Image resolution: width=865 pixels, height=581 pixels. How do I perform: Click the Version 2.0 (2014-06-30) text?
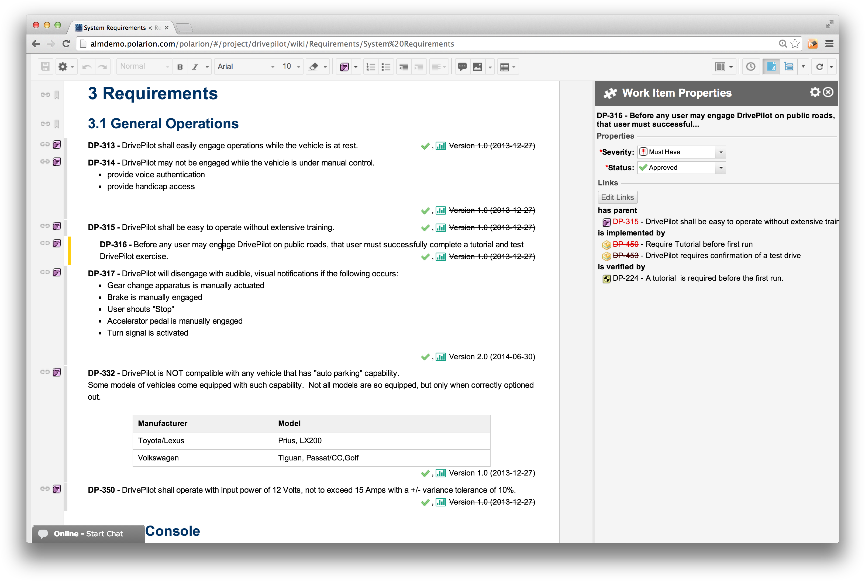(x=492, y=357)
